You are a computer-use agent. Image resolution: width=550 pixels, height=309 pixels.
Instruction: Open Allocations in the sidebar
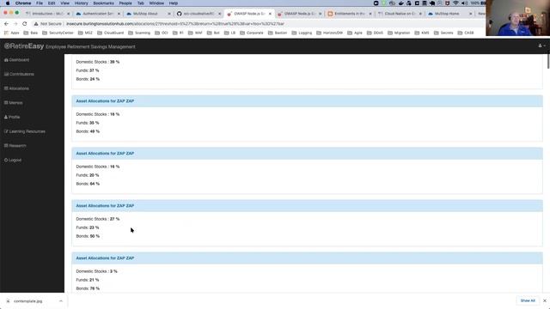[16, 88]
